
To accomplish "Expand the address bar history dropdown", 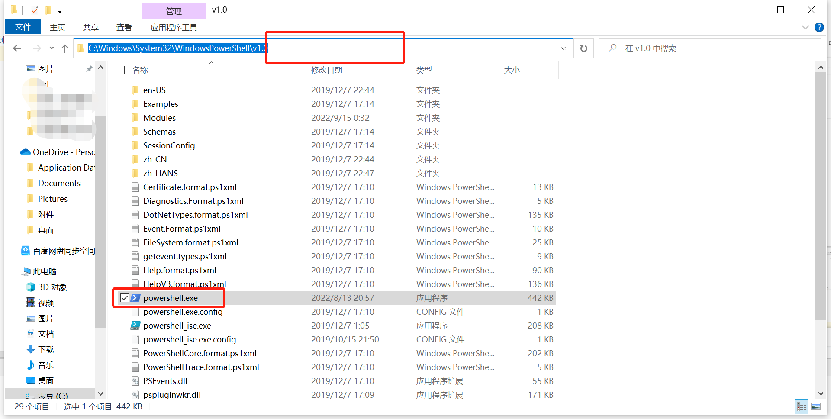I will click(x=563, y=48).
